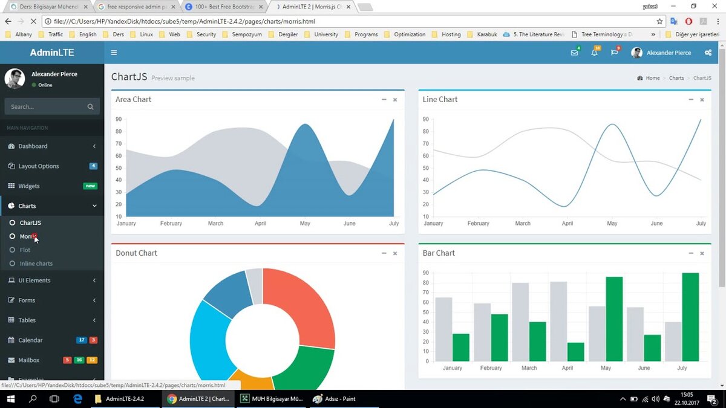Image resolution: width=726 pixels, height=408 pixels.
Task: Click the AdminLTE logo link
Action: pos(52,53)
